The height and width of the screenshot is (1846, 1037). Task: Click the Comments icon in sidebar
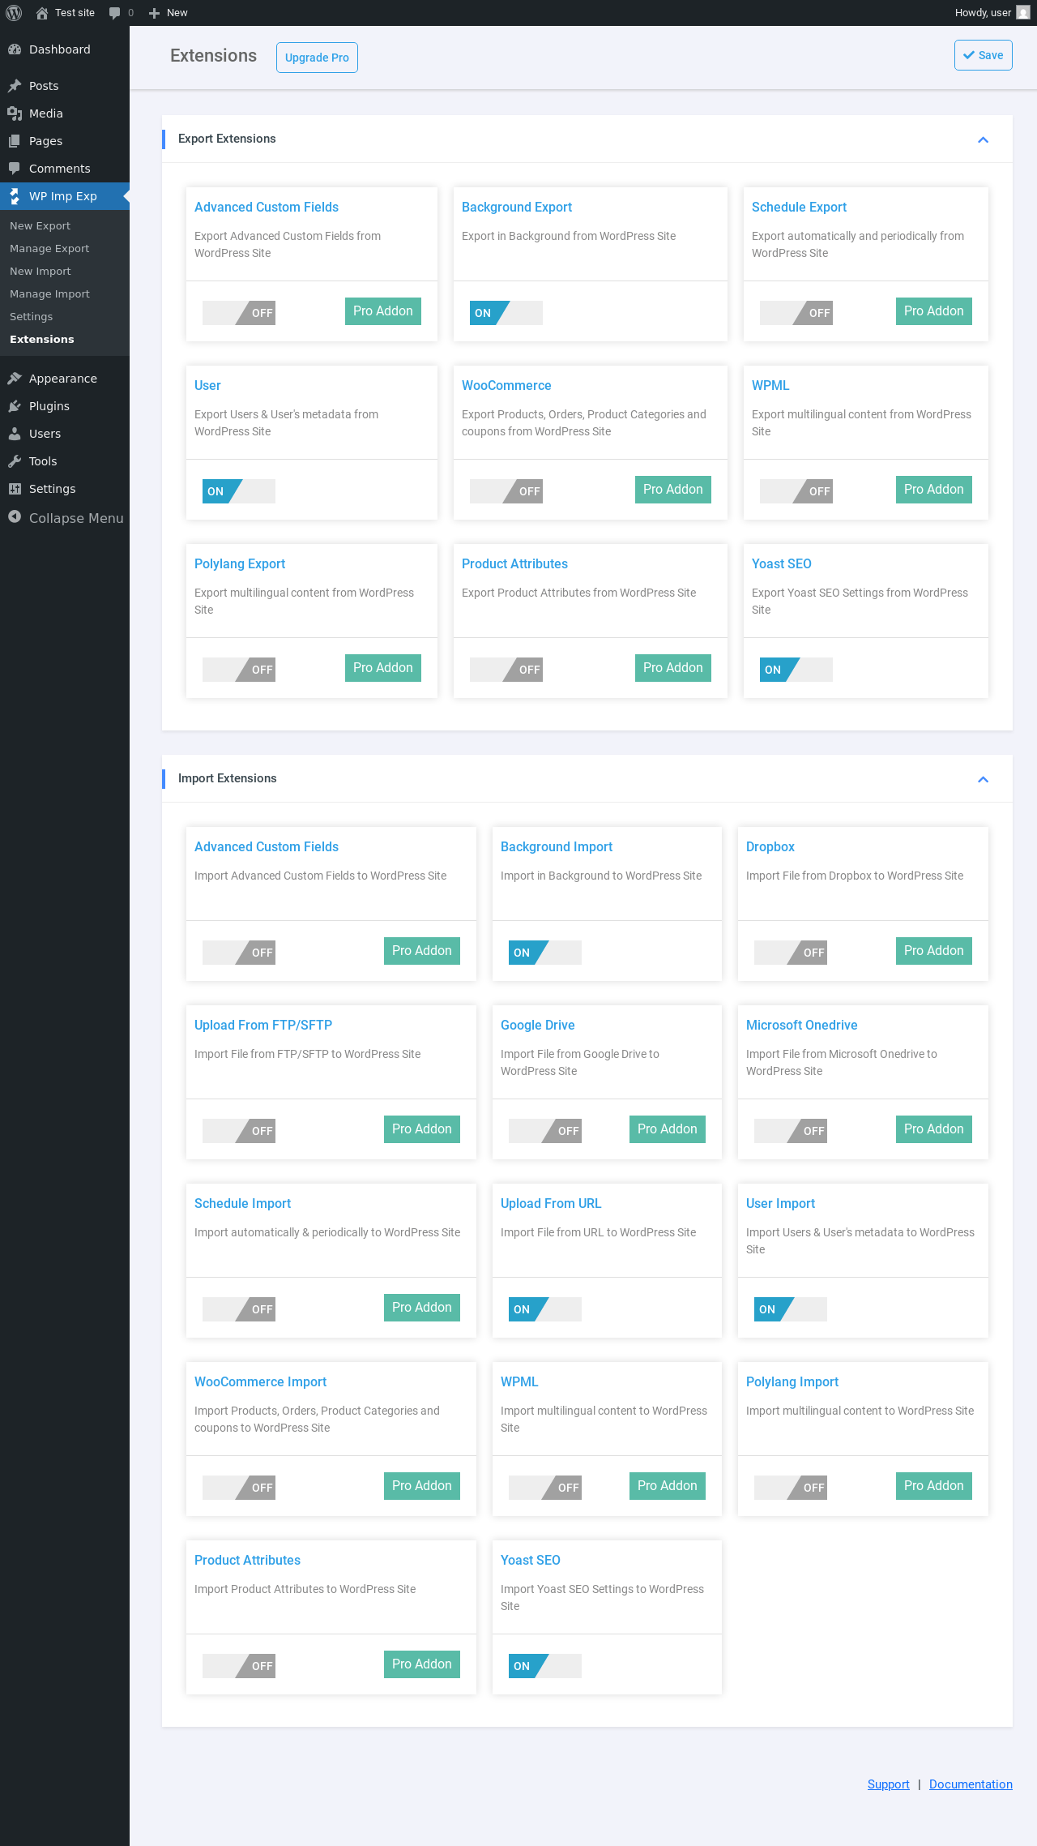(15, 169)
